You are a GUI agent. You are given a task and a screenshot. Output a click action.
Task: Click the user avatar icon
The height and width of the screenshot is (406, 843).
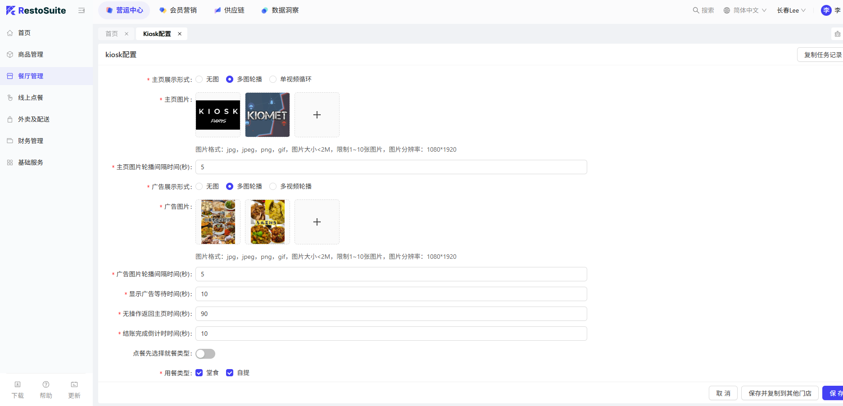tap(826, 10)
